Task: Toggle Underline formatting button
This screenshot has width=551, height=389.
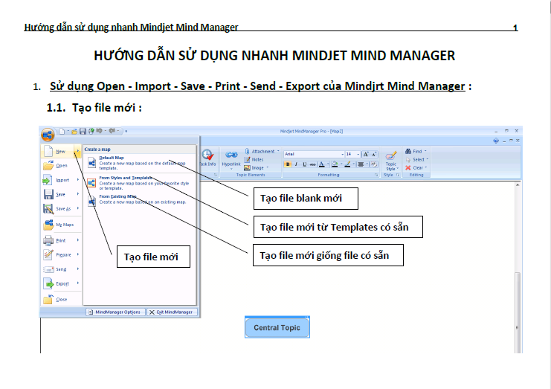Action: 304,164
